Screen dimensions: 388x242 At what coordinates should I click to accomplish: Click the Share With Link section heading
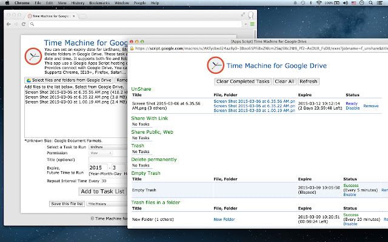coord(150,119)
